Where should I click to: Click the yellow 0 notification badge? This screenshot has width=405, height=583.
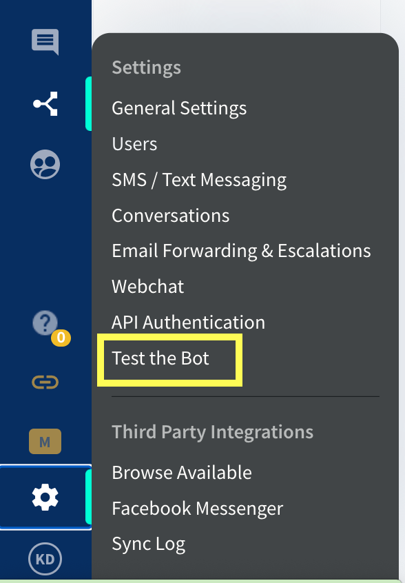(61, 338)
